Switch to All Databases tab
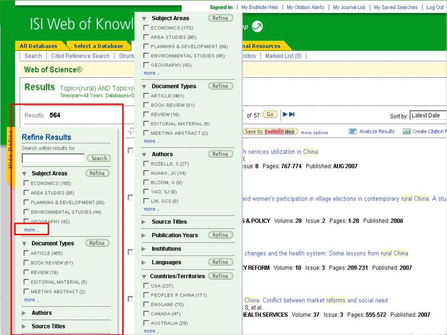This screenshot has height=335, width=447. tap(38, 46)
